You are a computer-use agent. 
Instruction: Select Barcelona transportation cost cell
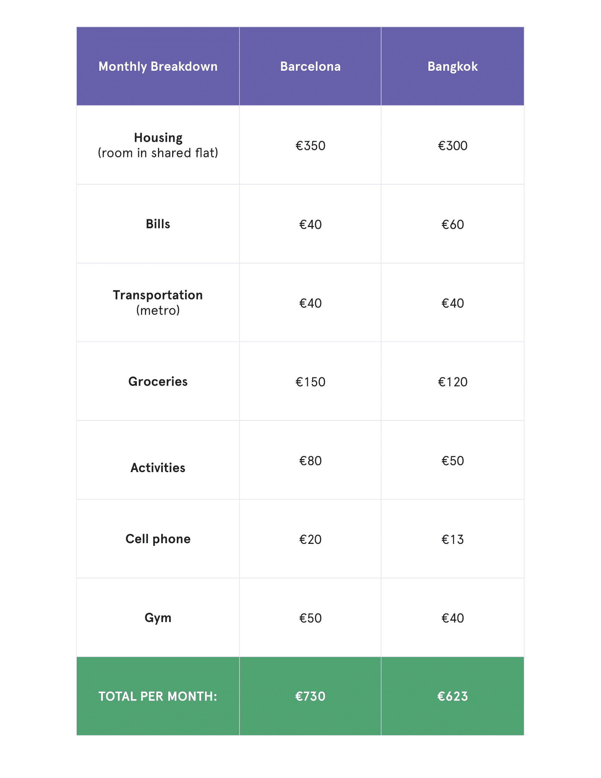point(310,303)
